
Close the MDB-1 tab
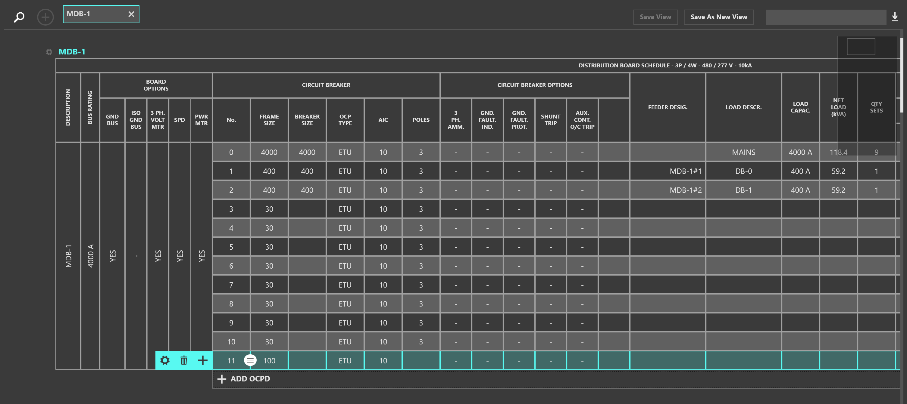(x=131, y=14)
